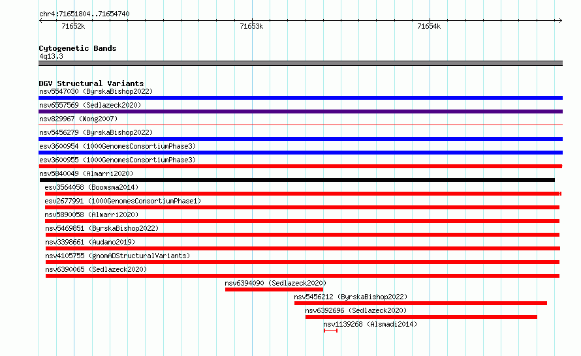Select the nsv5456279 (ByrskaBishop2022) label
The image size is (581, 356).
pos(96,132)
